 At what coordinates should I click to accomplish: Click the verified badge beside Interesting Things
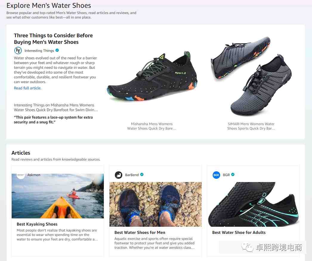57,50
